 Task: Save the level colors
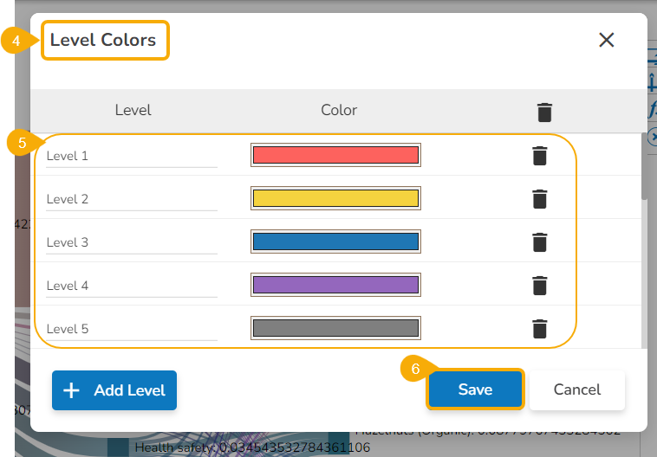click(x=475, y=389)
